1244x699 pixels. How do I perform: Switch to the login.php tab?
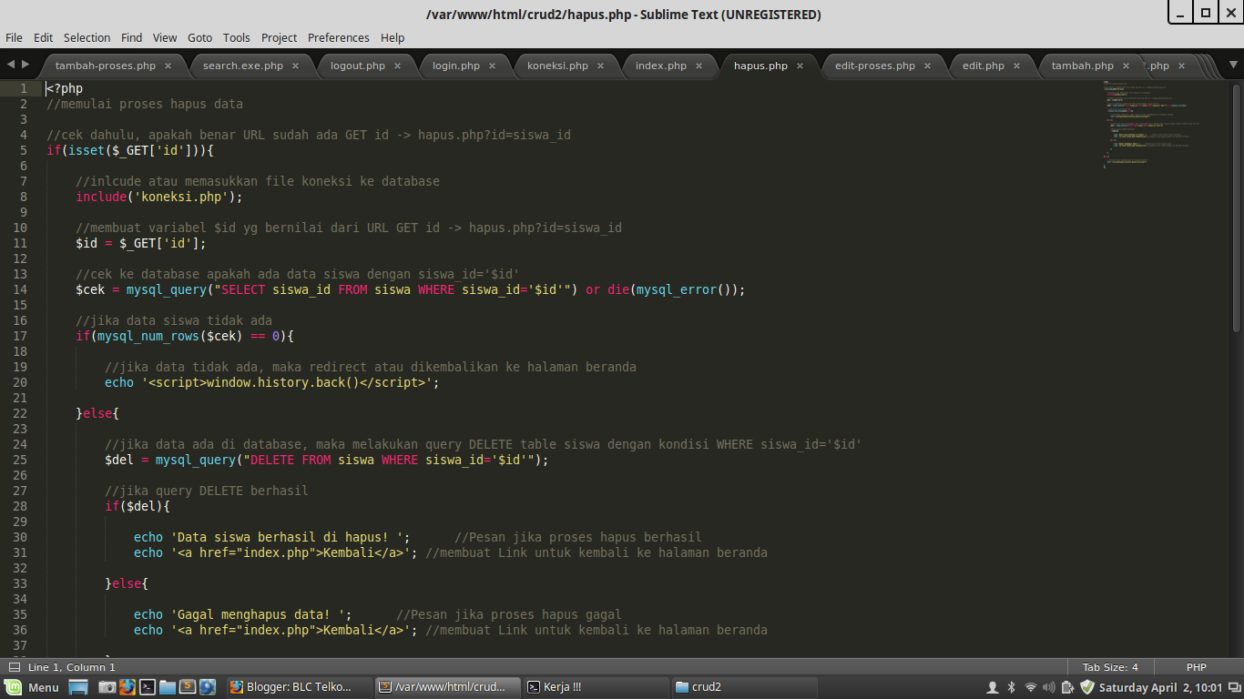coord(456,66)
